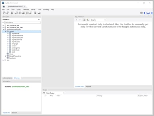Tables folder icon in schema tree

coord(8,32)
